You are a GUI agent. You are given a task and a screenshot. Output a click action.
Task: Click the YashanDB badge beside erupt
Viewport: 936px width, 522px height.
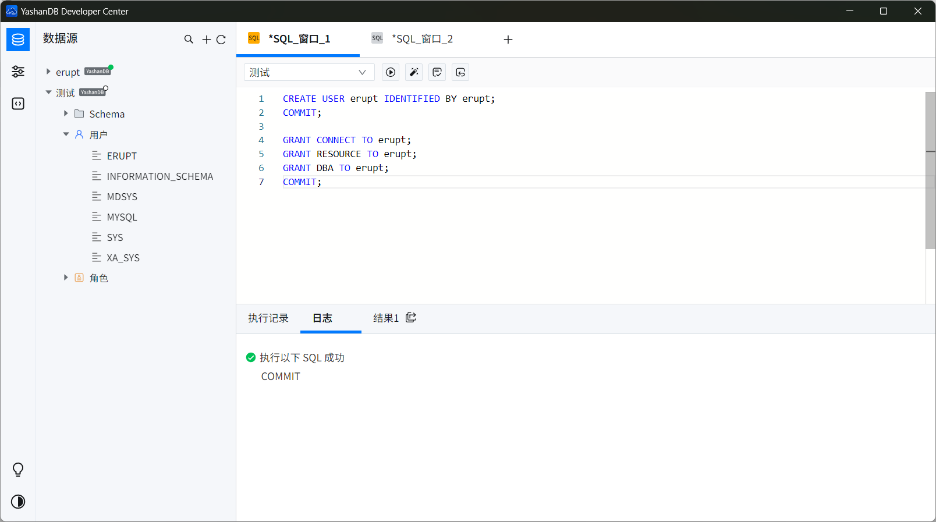(98, 71)
